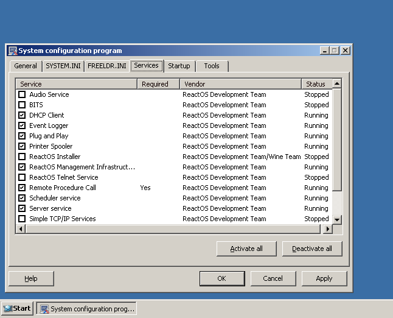
Task: Switch to the General tab
Action: pos(26,66)
